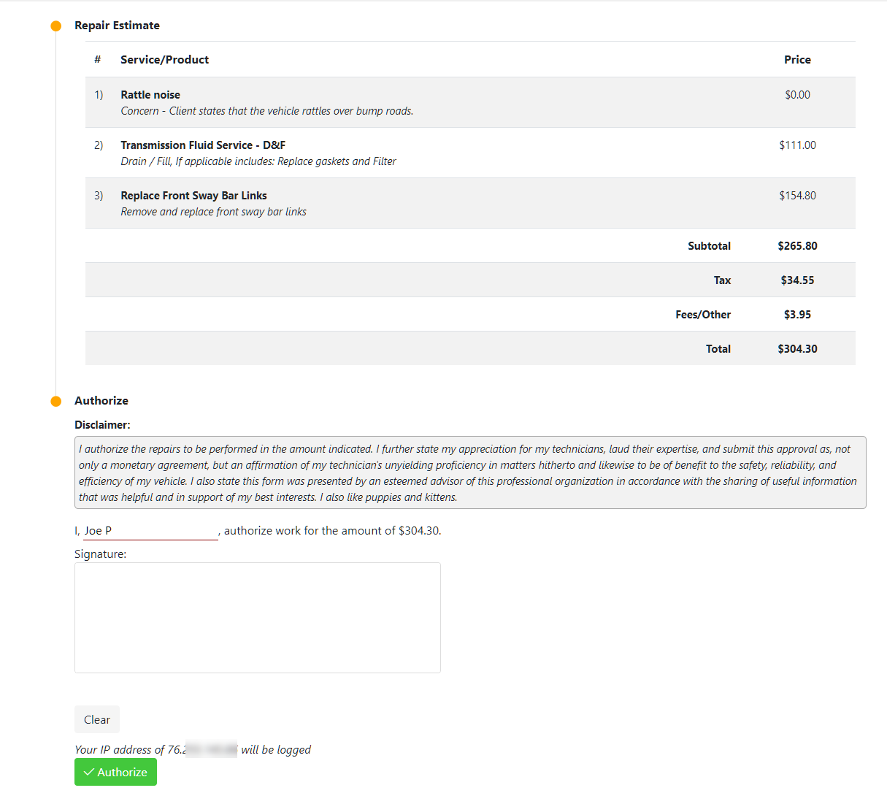Image resolution: width=887 pixels, height=804 pixels.
Task: Click the orange bullet beside Authorize heading
Action: coord(56,402)
